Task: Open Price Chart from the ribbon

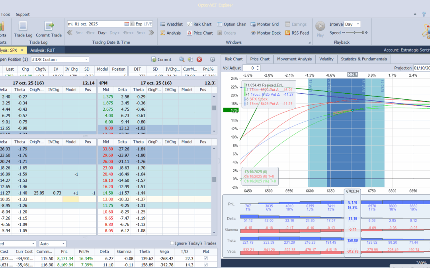Action: [200, 33]
